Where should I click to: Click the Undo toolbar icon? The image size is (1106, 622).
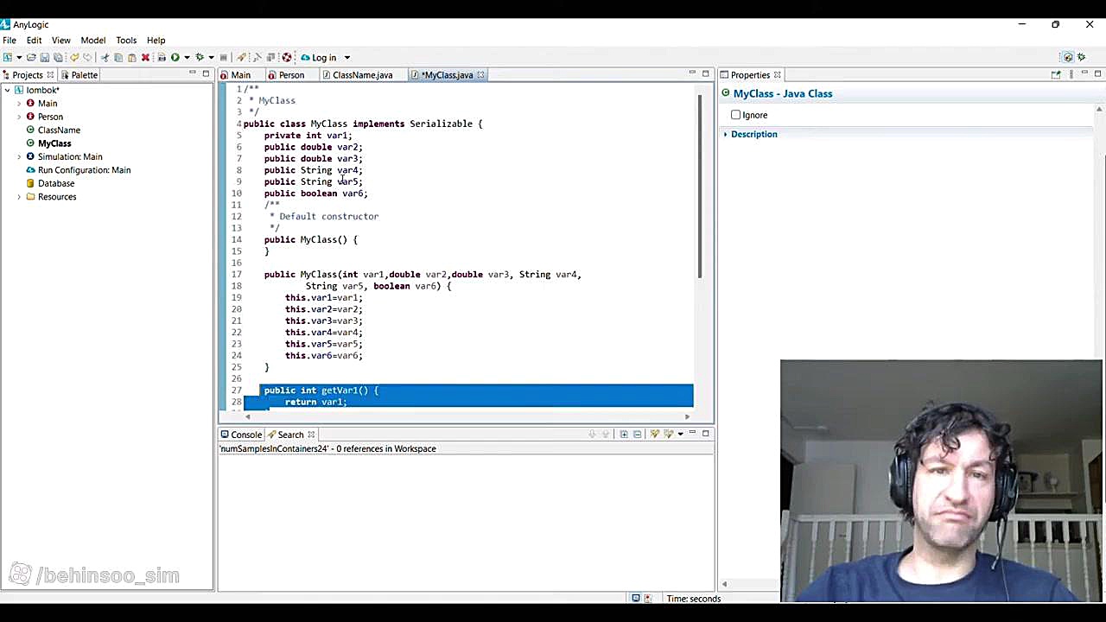[x=74, y=58]
